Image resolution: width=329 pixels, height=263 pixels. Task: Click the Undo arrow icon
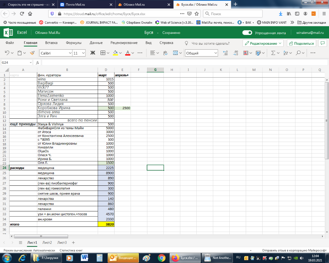point(7,53)
